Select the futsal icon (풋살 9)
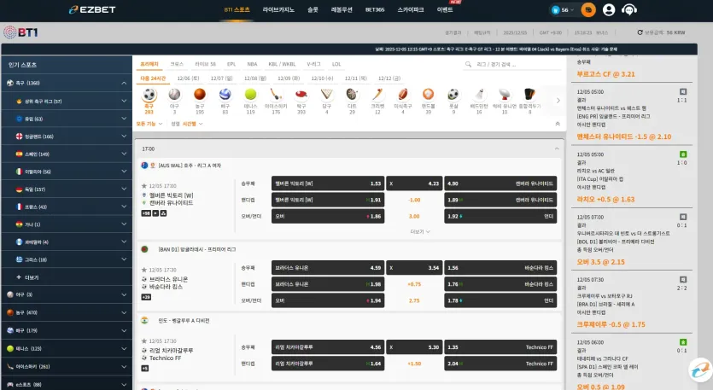This screenshot has height=390, width=713. pyautogui.click(x=453, y=95)
